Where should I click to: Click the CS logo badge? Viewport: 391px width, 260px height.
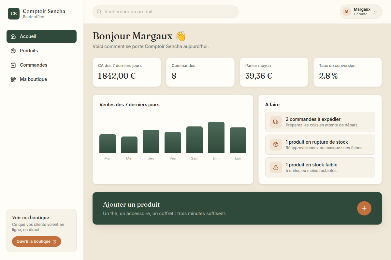click(14, 14)
